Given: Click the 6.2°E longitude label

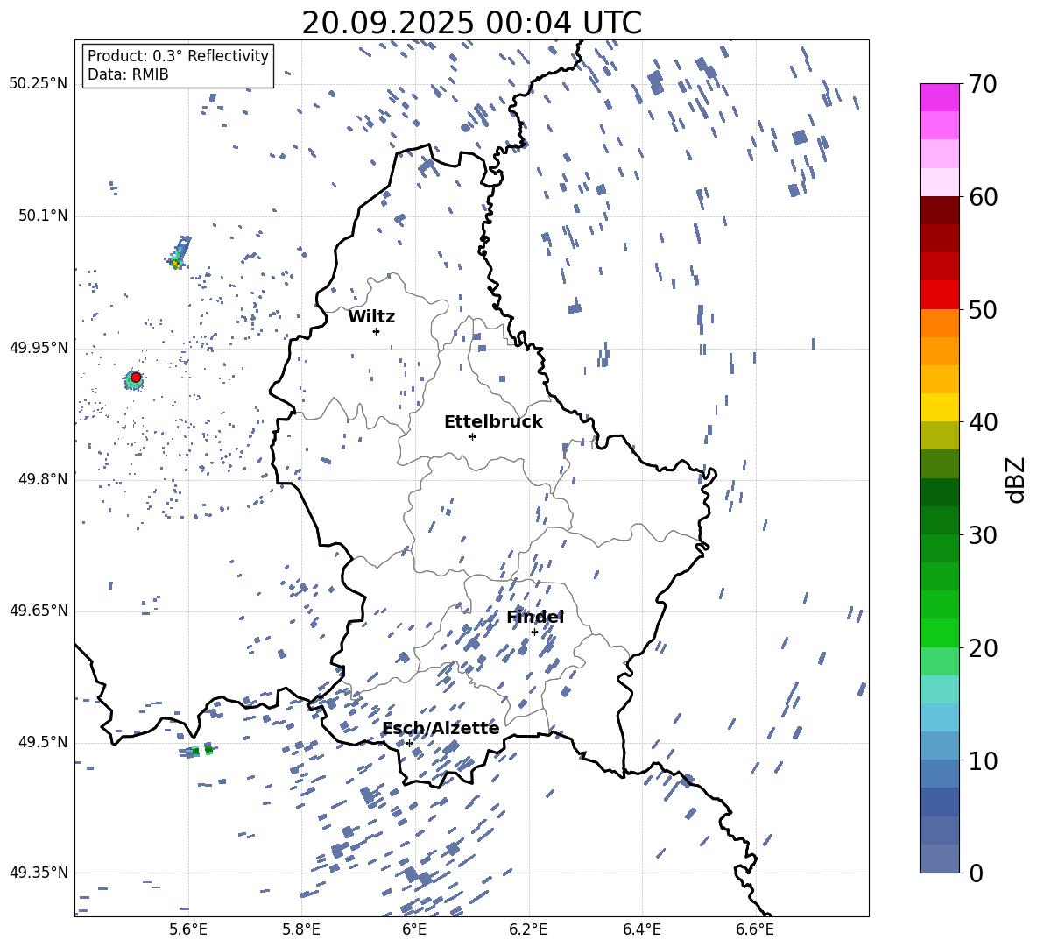Looking at the screenshot, I should pos(528,929).
